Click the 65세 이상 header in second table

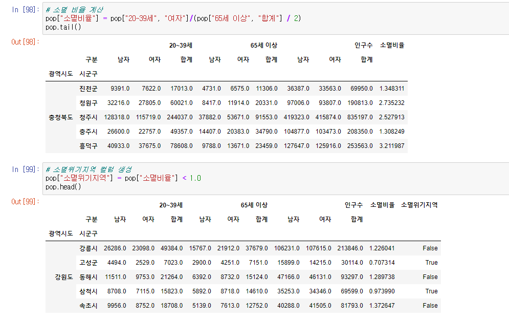coord(254,205)
